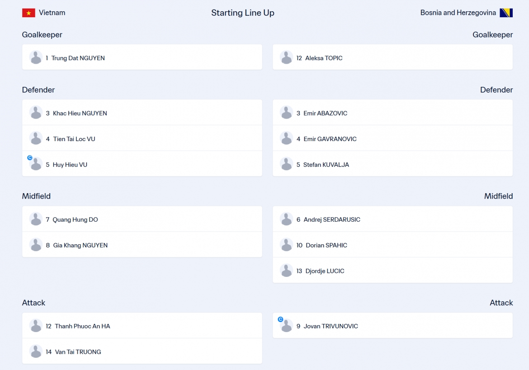The image size is (529, 370).
Task: Click the avatar beside Aleksa TOPIC
Action: click(287, 57)
